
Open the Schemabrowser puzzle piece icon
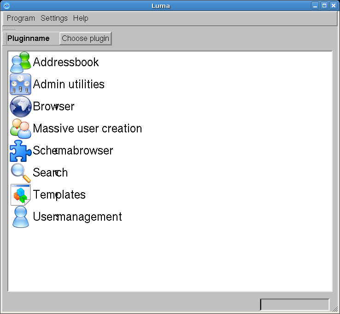click(x=21, y=150)
